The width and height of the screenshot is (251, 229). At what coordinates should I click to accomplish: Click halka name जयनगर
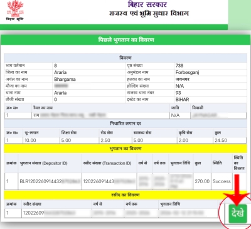click(183, 79)
